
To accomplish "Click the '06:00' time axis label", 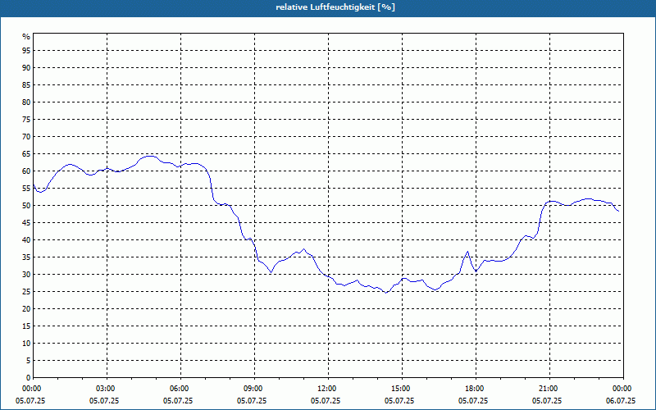I will tap(180, 389).
